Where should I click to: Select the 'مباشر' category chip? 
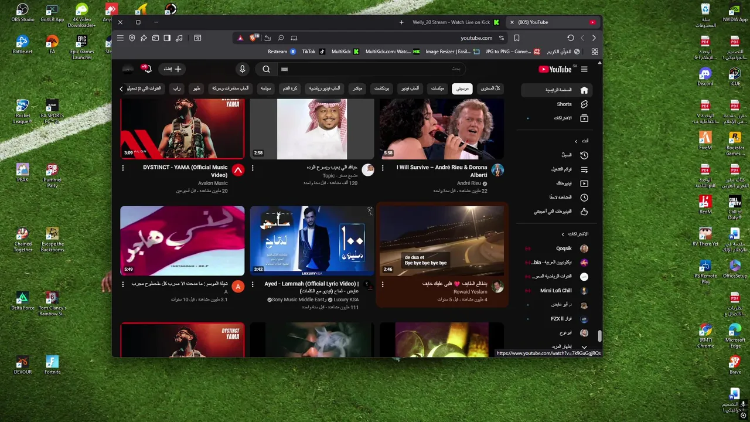[x=357, y=89]
